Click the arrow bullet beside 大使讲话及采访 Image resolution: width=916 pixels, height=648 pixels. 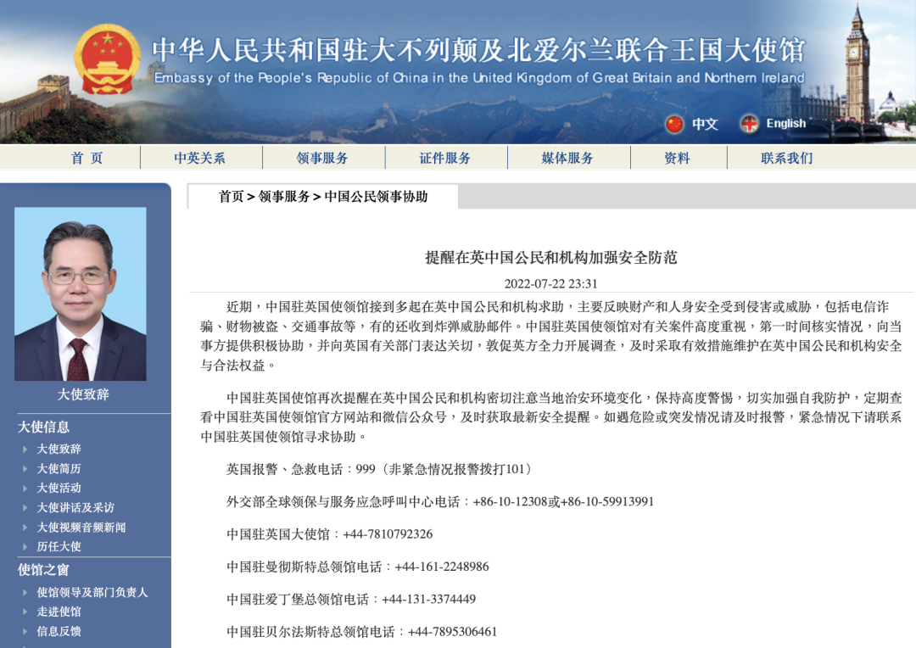[x=25, y=508]
